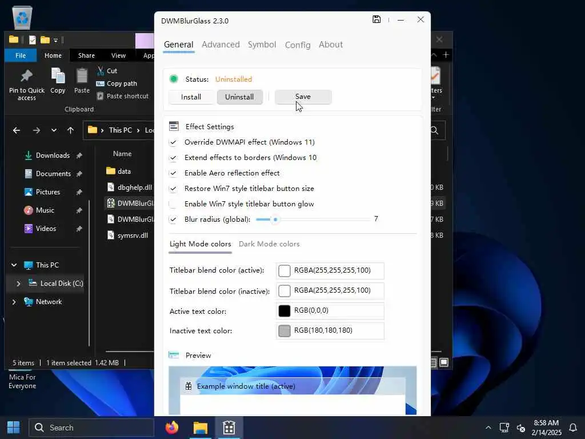This screenshot has width=585, height=439.
Task: Click Pin to Quick access in File Explorer
Action: (26, 85)
